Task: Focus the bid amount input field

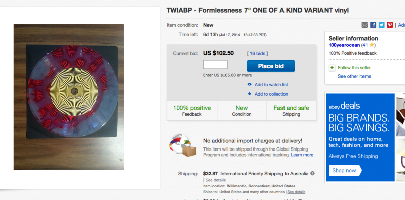Action: (215, 65)
